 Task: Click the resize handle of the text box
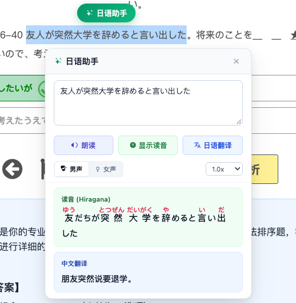(x=239, y=122)
